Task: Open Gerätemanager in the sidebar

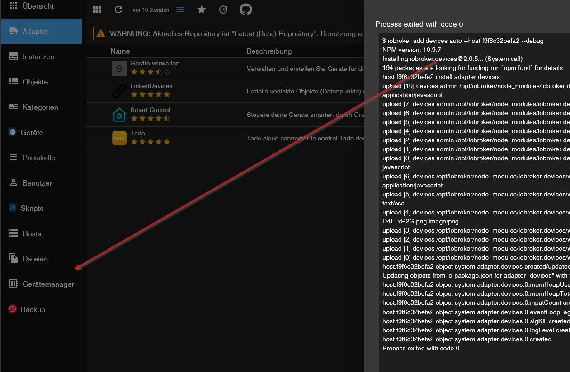Action: point(41,284)
